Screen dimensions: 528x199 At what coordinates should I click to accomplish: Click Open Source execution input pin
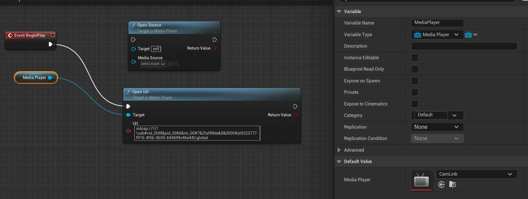click(133, 40)
